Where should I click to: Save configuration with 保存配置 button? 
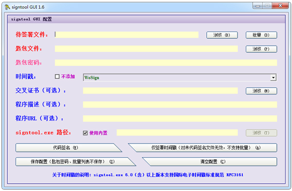(73, 162)
